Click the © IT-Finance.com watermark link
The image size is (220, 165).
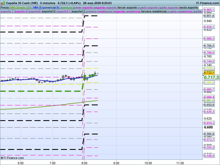[x=12, y=158]
